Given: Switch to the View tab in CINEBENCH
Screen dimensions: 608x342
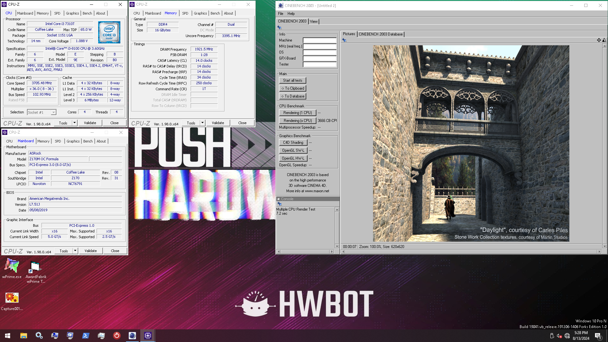Looking at the screenshot, I should [314, 22].
